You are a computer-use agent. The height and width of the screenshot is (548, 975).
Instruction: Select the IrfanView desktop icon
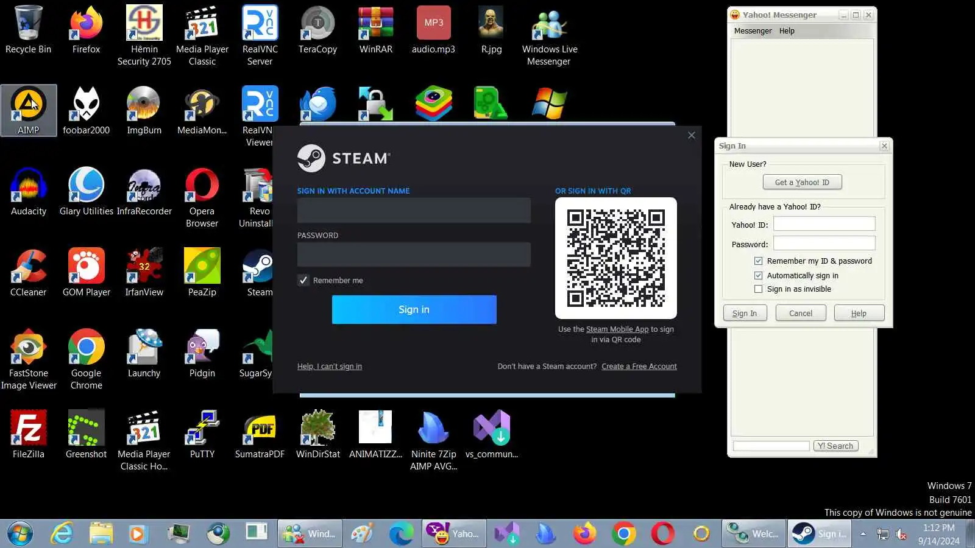pos(144,272)
